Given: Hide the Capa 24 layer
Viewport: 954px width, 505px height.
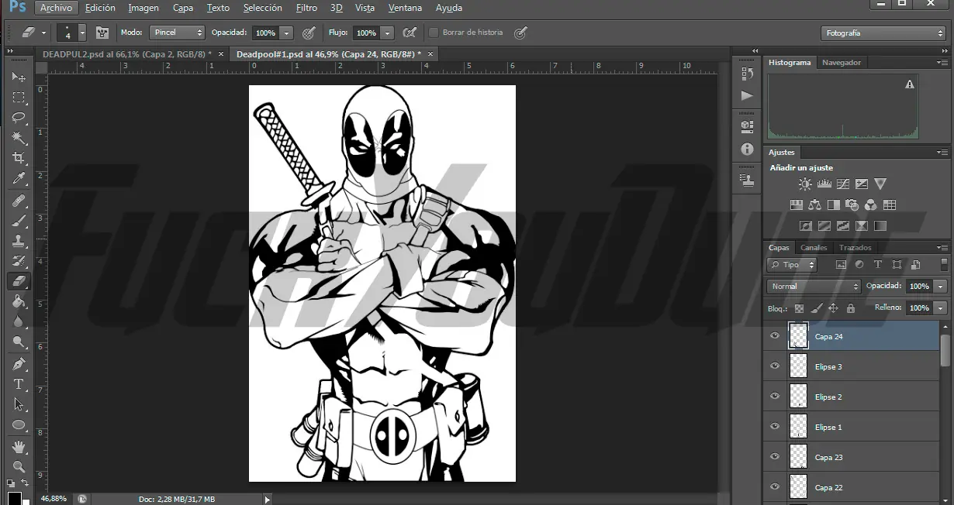Looking at the screenshot, I should tap(774, 336).
